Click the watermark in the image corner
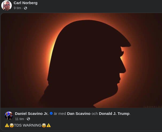Viewport: 162px width, 132px height. [152, 107]
